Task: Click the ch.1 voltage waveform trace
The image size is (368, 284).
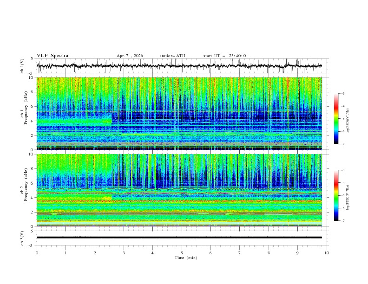Action: [x=179, y=66]
